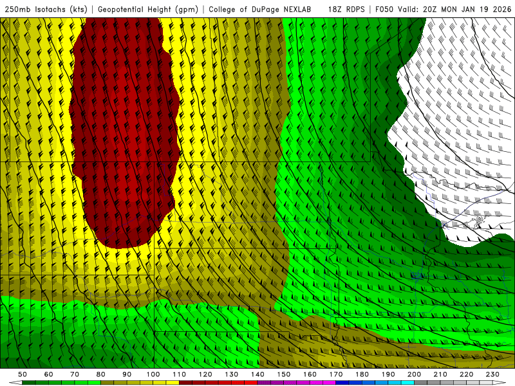Click the '18Z RDPS' model run label
Viewport: 515px width, 386px height.
346,9
